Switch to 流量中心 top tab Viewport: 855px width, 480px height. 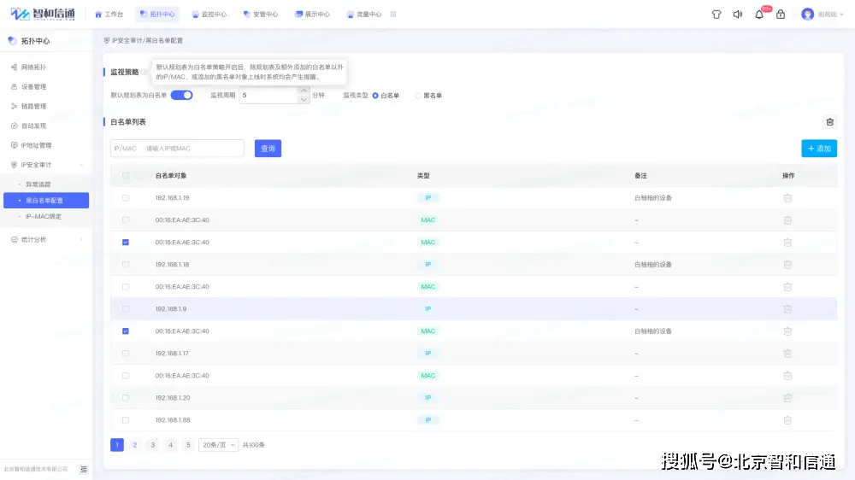(x=364, y=15)
